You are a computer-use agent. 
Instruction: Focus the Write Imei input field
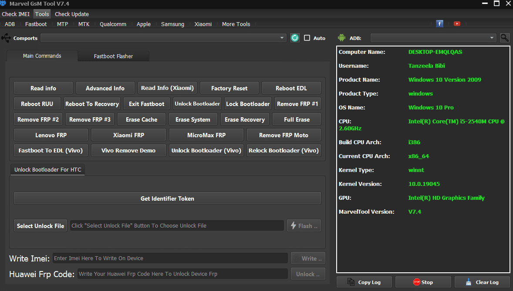point(170,258)
